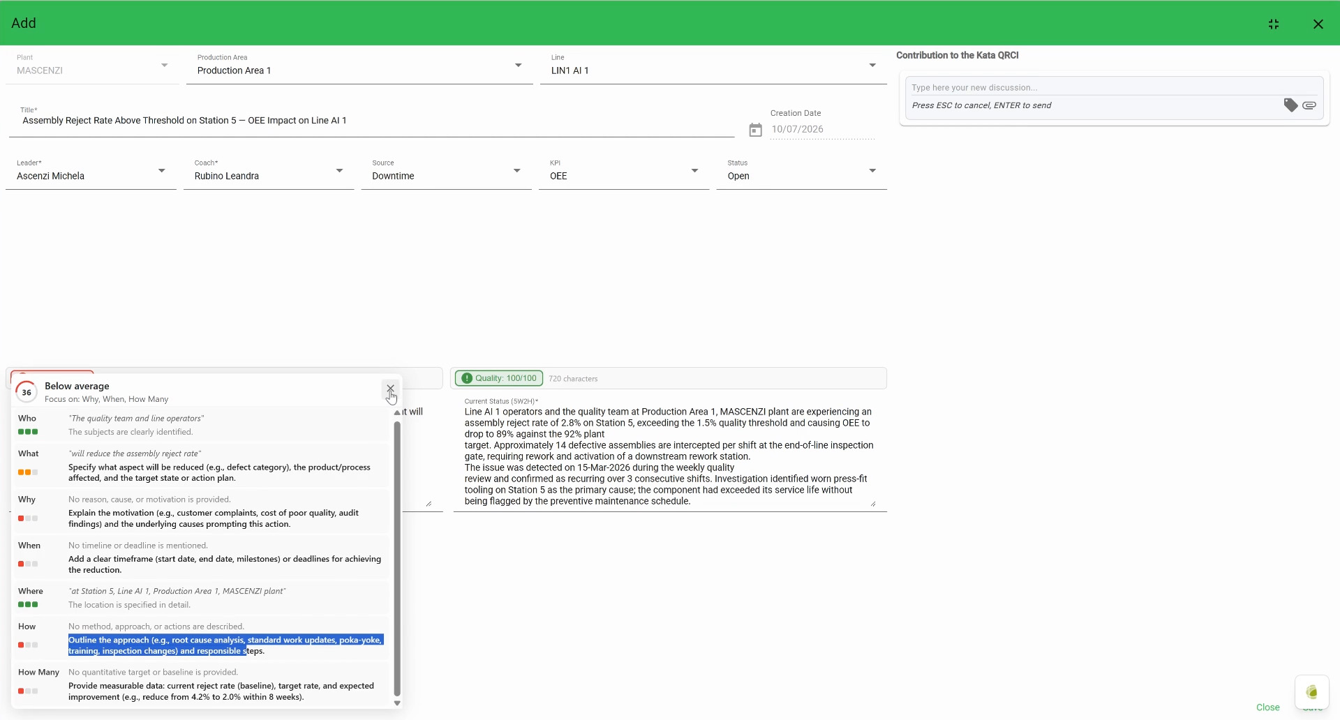Click the resize handle of Current Status textarea
The height and width of the screenshot is (720, 1340).
(873, 504)
